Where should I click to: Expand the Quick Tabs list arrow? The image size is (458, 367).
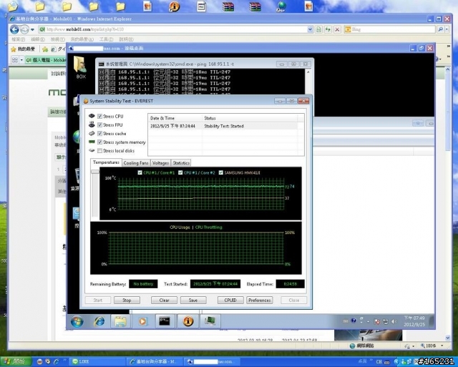click(x=21, y=60)
